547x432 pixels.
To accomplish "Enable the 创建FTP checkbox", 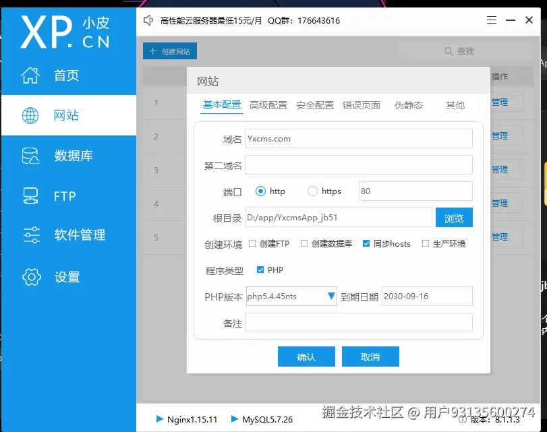I will pyautogui.click(x=252, y=243).
